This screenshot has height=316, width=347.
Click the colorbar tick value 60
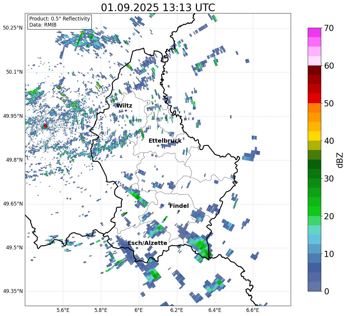(329, 66)
